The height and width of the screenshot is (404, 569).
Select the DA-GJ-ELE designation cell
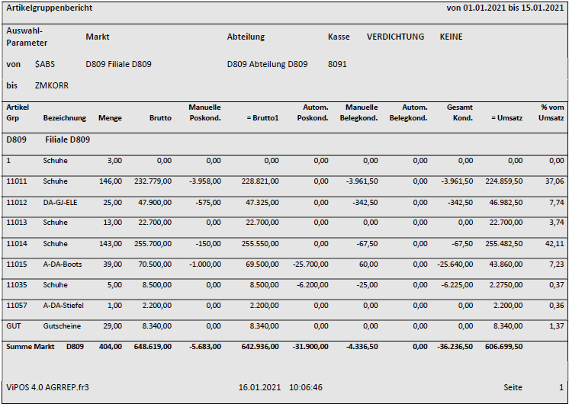pyautogui.click(x=63, y=202)
